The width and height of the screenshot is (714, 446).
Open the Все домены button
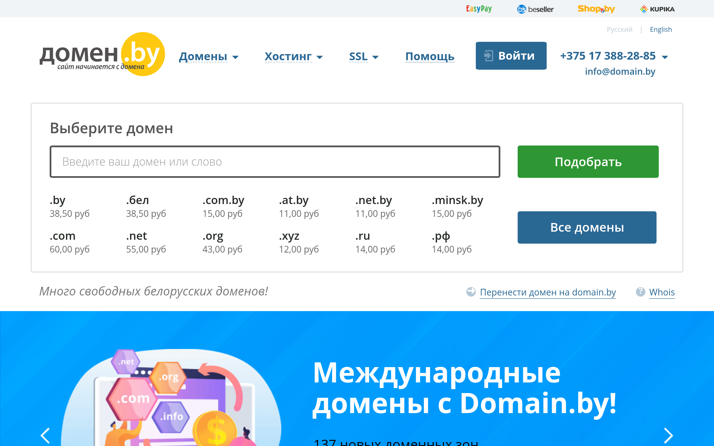coord(587,227)
